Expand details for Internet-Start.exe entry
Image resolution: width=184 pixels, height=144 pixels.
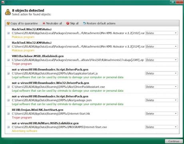click(x=8, y=127)
